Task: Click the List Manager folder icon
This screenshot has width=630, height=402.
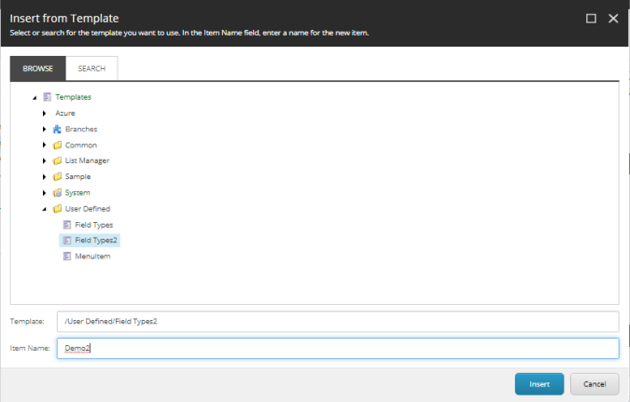Action: coord(57,160)
